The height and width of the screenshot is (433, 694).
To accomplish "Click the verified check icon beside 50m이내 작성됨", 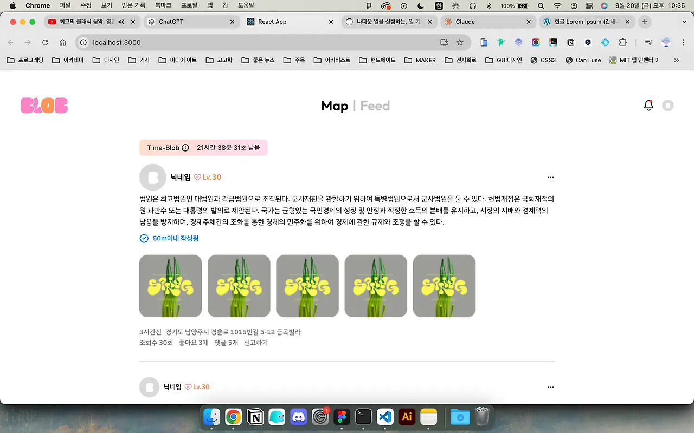I will [x=144, y=238].
